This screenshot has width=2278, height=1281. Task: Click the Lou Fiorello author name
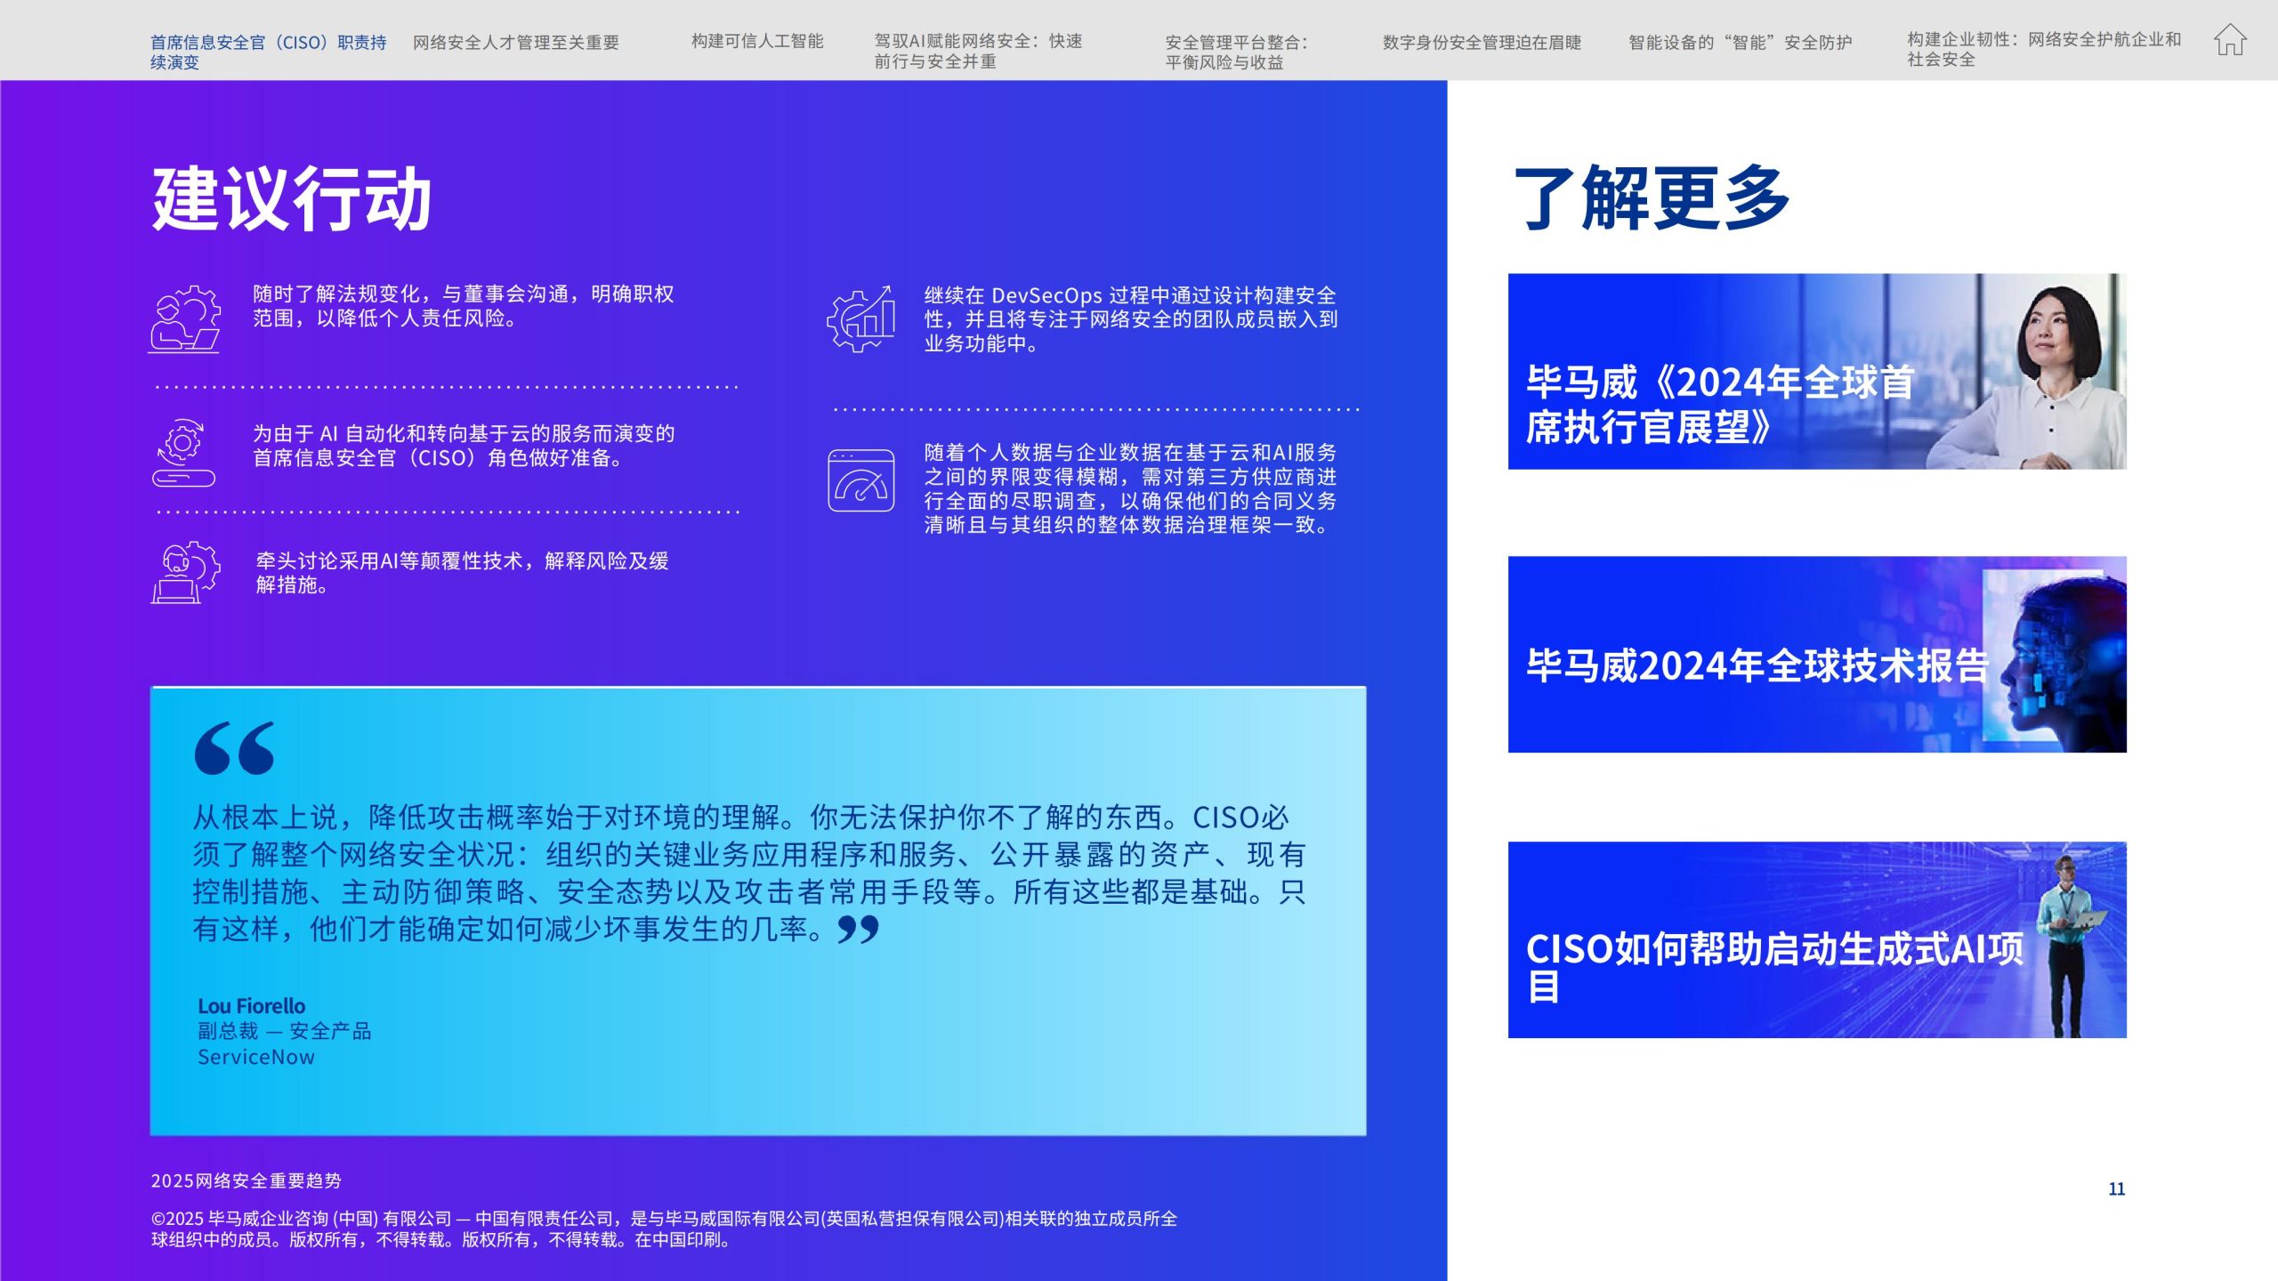pyautogui.click(x=251, y=1005)
